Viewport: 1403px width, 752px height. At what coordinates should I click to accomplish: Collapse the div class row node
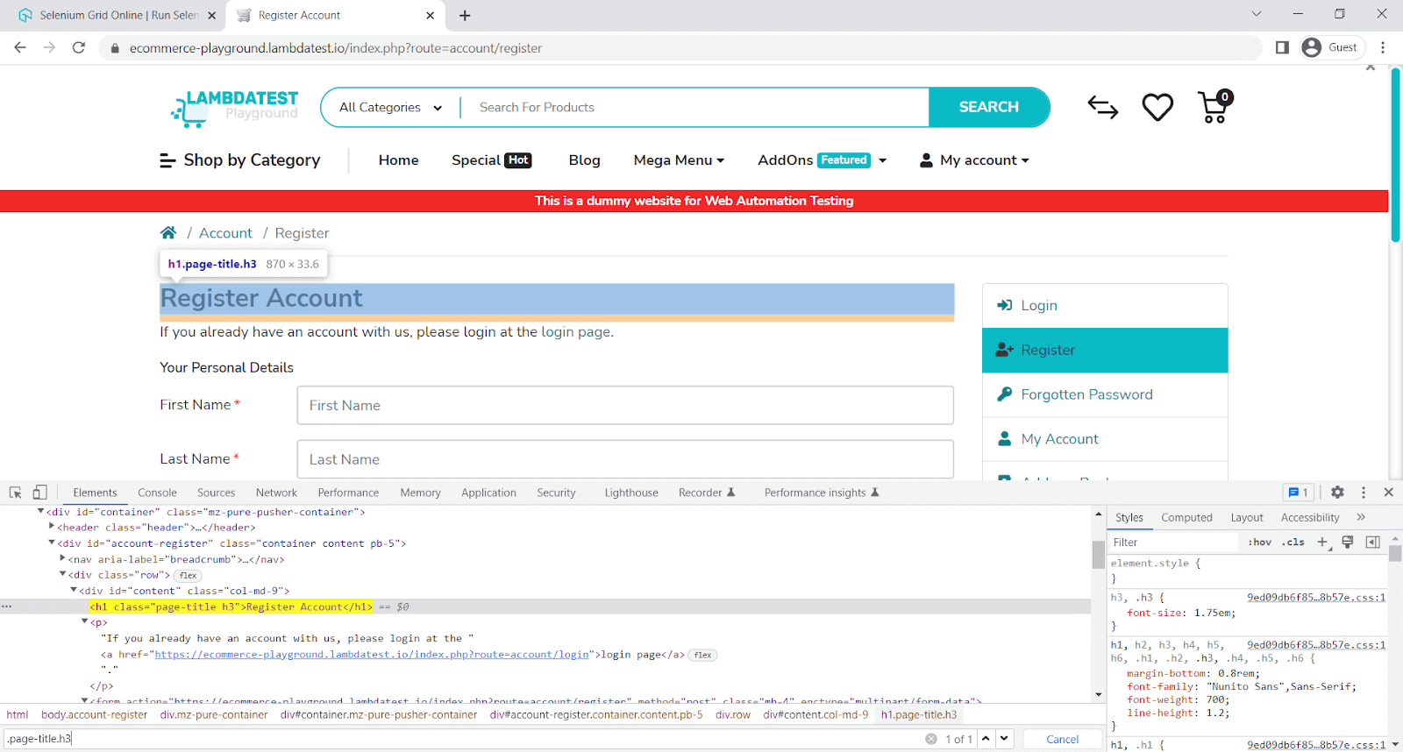click(62, 574)
